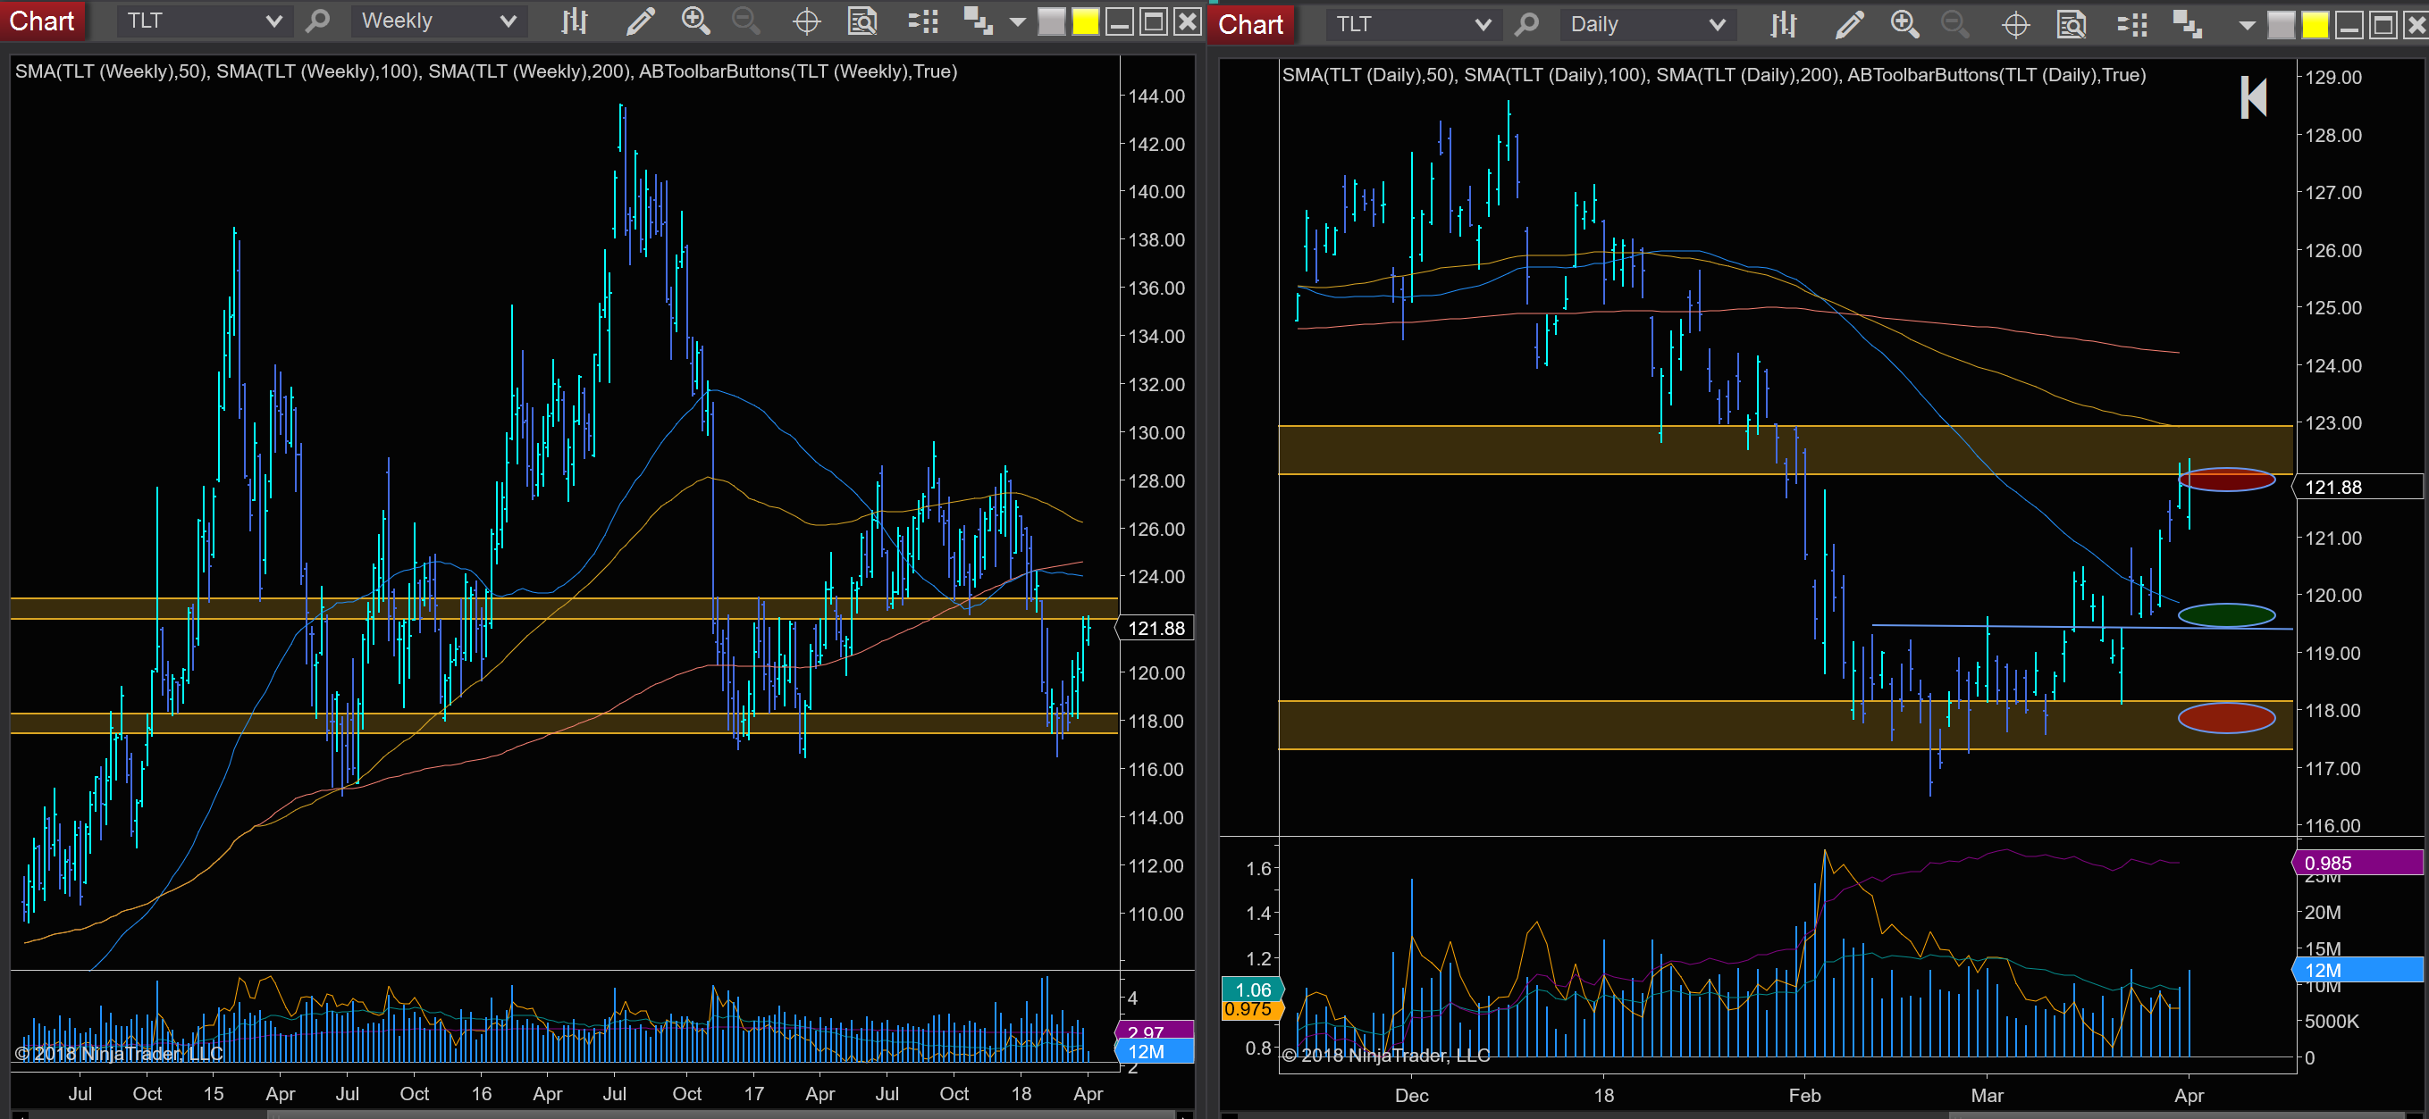Expand the toolbar arrow dropdown in Daily chart
Image resolution: width=2429 pixels, height=1119 pixels.
2247,25
